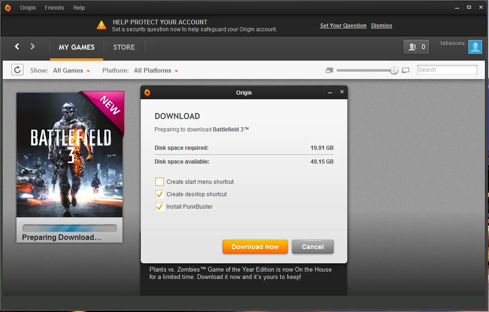Select the Battlefield 3 game cover
Image resolution: width=489 pixels, height=312 pixels.
click(x=70, y=155)
